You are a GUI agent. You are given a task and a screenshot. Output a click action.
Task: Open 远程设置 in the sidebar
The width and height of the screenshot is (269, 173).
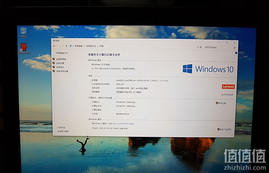tap(60, 63)
